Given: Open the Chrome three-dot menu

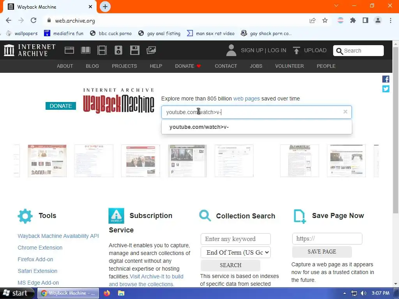Looking at the screenshot, I should (x=390, y=20).
